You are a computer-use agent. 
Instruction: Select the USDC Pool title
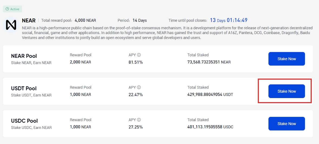click(24, 121)
